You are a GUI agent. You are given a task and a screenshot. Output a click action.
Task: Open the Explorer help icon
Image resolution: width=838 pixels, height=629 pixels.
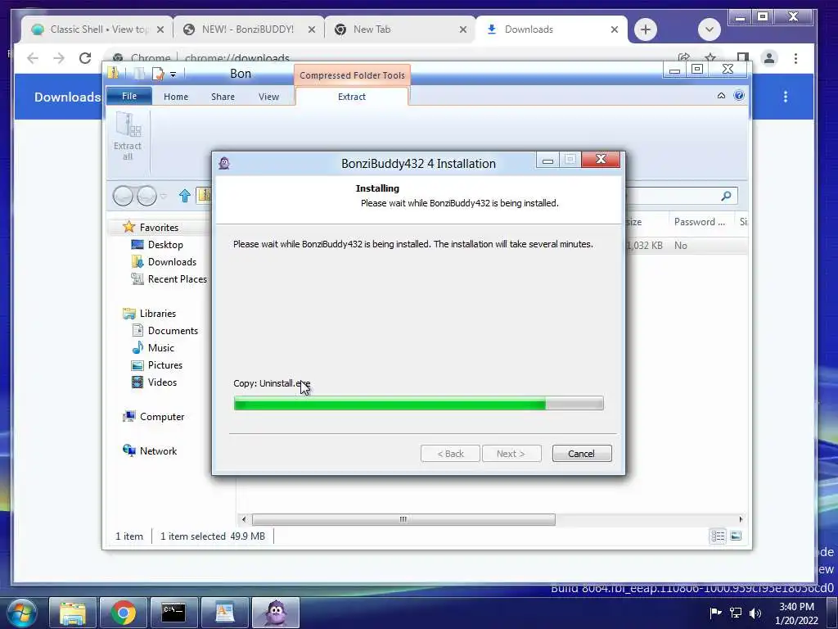(739, 96)
